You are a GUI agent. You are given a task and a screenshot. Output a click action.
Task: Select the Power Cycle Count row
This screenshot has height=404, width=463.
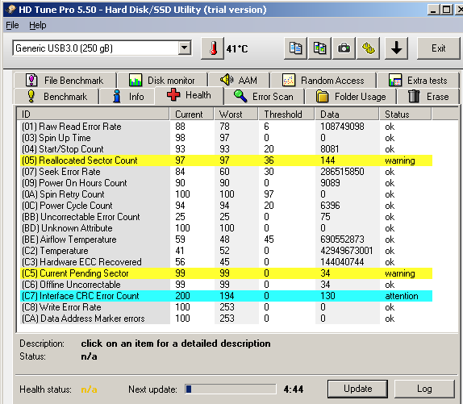point(226,206)
